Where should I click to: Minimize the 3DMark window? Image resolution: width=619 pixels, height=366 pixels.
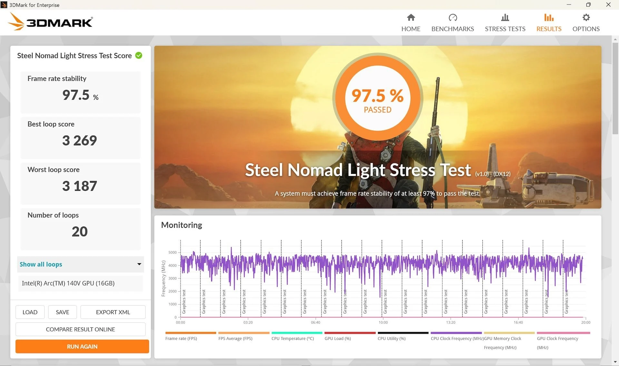point(569,5)
